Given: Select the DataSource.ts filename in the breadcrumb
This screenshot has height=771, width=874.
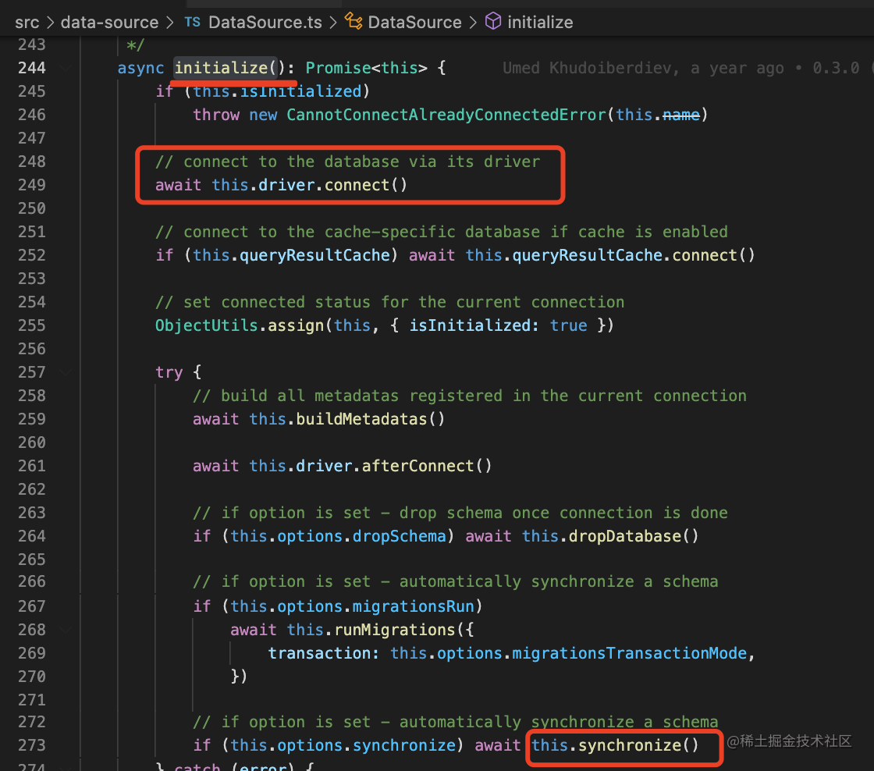Looking at the screenshot, I should pyautogui.click(x=265, y=22).
